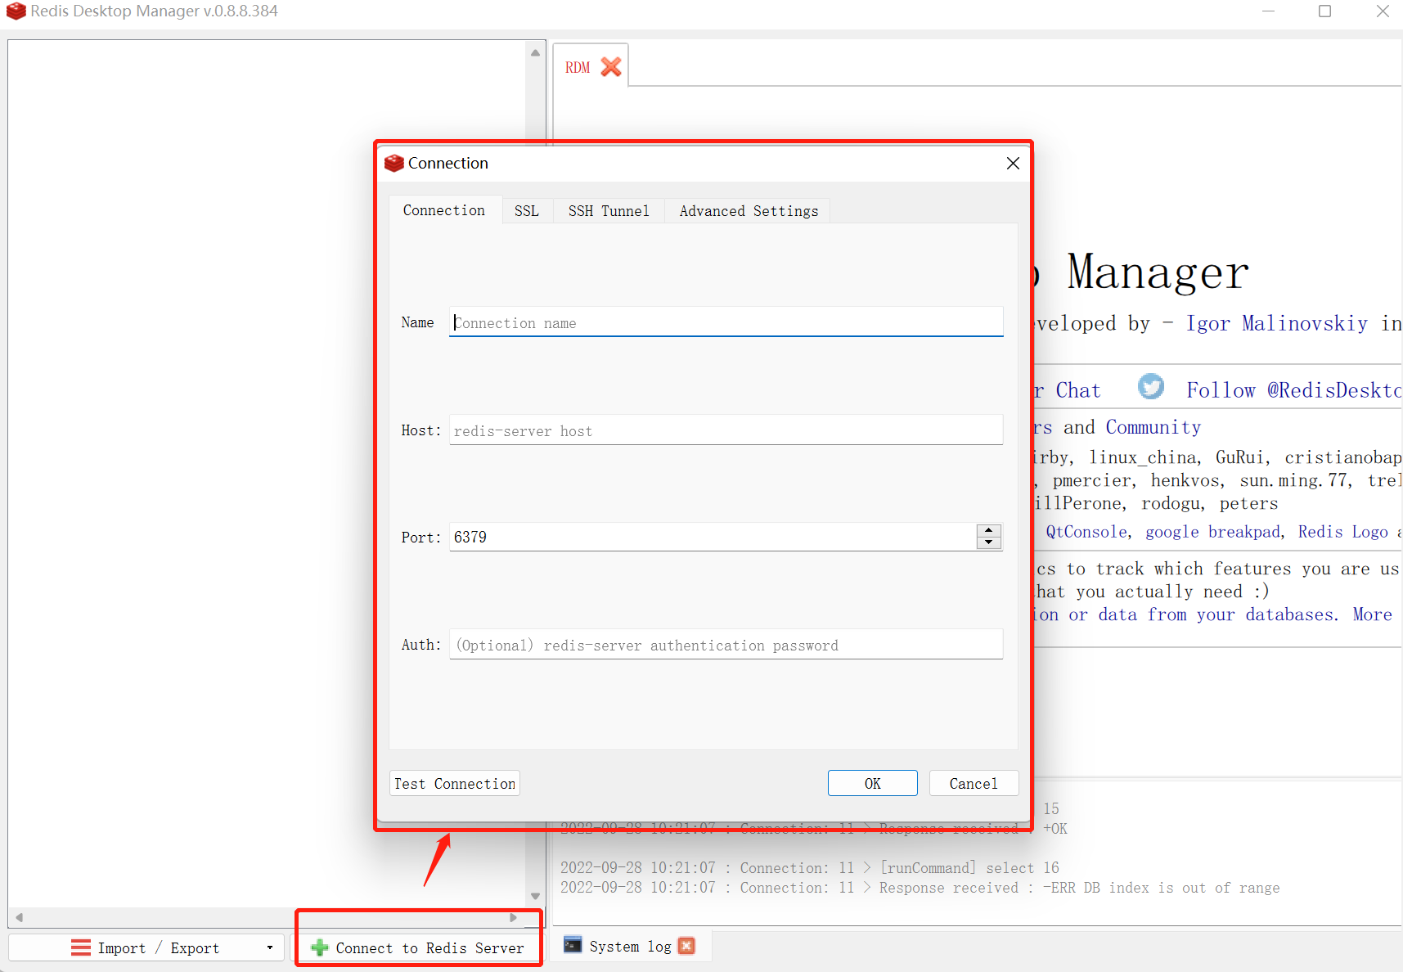The width and height of the screenshot is (1403, 972).
Task: Confirm with the OK button
Action: pyautogui.click(x=872, y=783)
